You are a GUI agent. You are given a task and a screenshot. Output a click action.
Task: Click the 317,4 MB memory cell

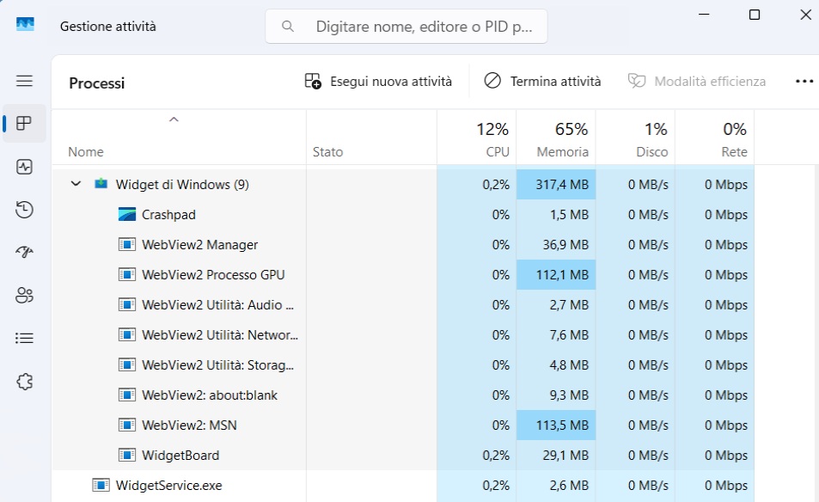(556, 185)
